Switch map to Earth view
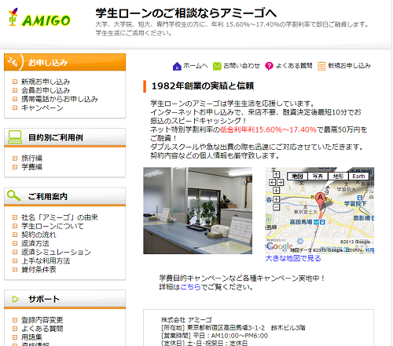This screenshot has height=346, width=393. [x=358, y=177]
